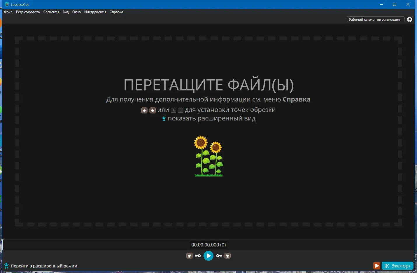This screenshot has height=273, width=417.
Task: Set cut start point with left hand icon
Action: coord(190,256)
